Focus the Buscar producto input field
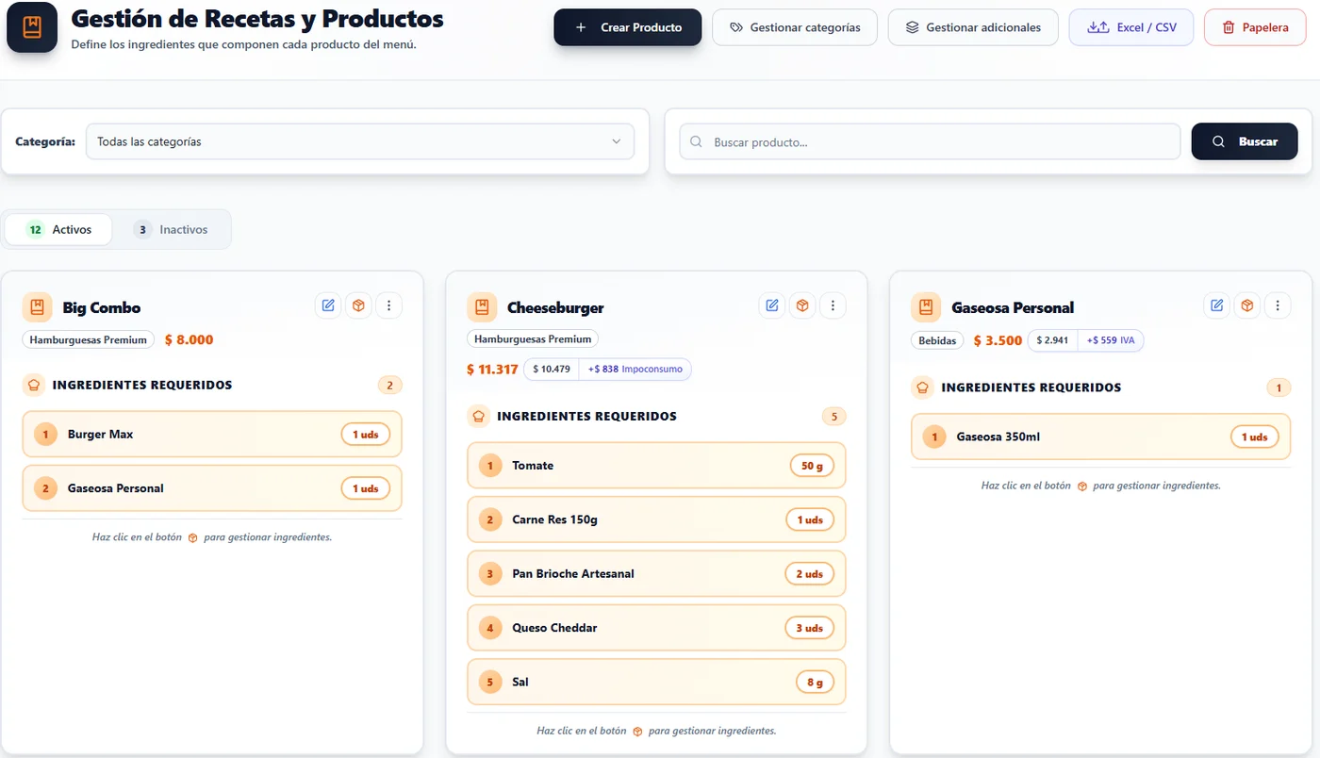This screenshot has height=758, width=1320. [930, 141]
